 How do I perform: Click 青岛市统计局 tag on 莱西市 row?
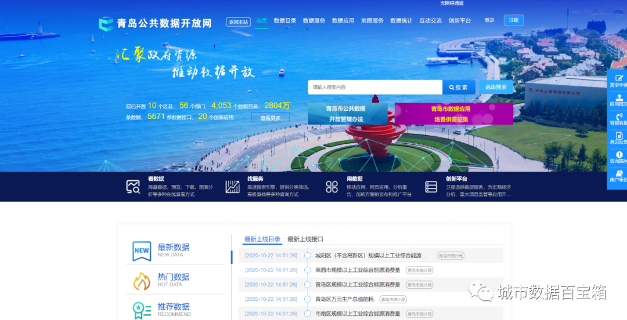click(x=420, y=271)
